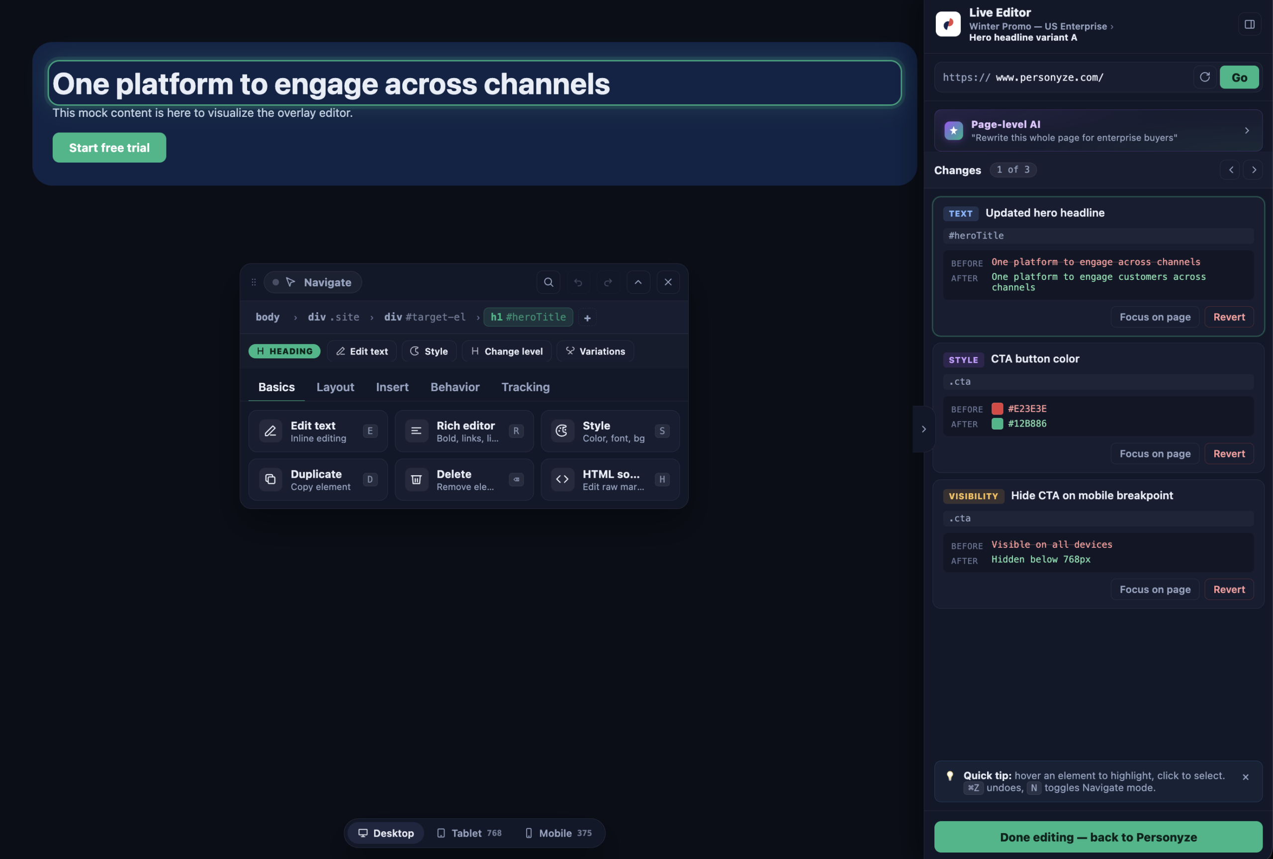1273x859 pixels.
Task: Click the Winter Promo — US Enterprise breadcrumb
Action: tap(1037, 26)
